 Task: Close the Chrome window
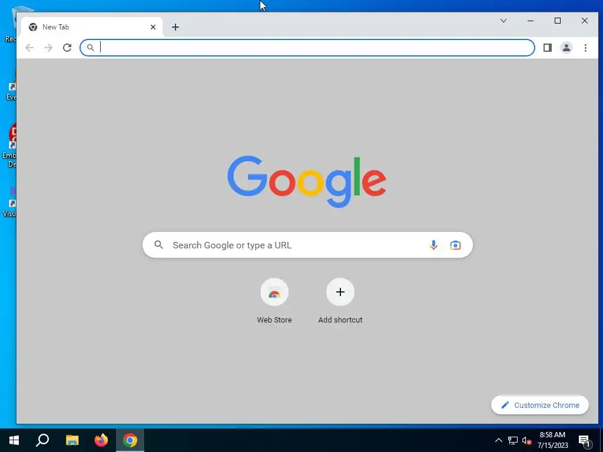point(585,21)
